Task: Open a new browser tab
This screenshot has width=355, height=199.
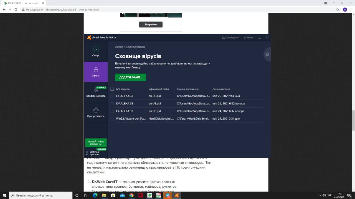Action: [x=50, y=3]
